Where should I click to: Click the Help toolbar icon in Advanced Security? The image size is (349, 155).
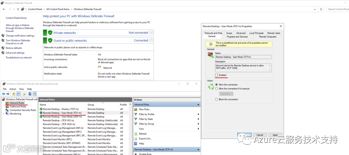click(30, 94)
